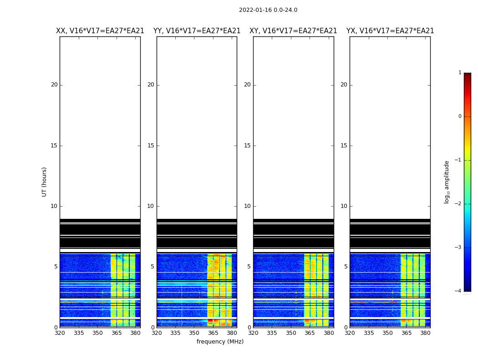Click the black flagged band in YX panel
Image resolution: width=478 pixels, height=364 pixels.
pyautogui.click(x=390, y=229)
